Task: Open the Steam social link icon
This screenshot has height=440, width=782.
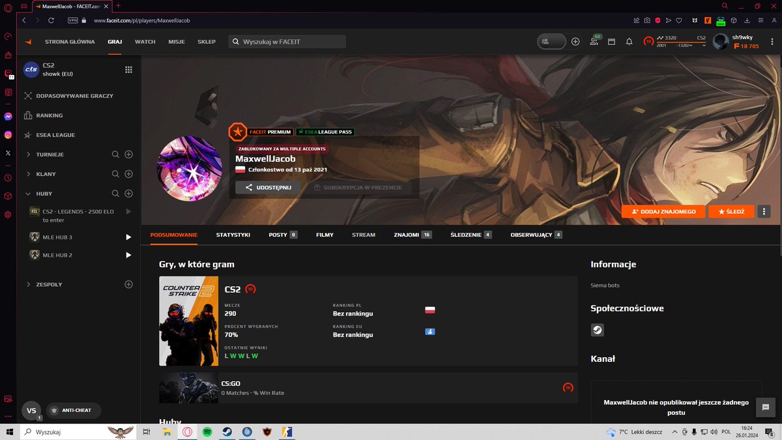Action: click(x=598, y=330)
